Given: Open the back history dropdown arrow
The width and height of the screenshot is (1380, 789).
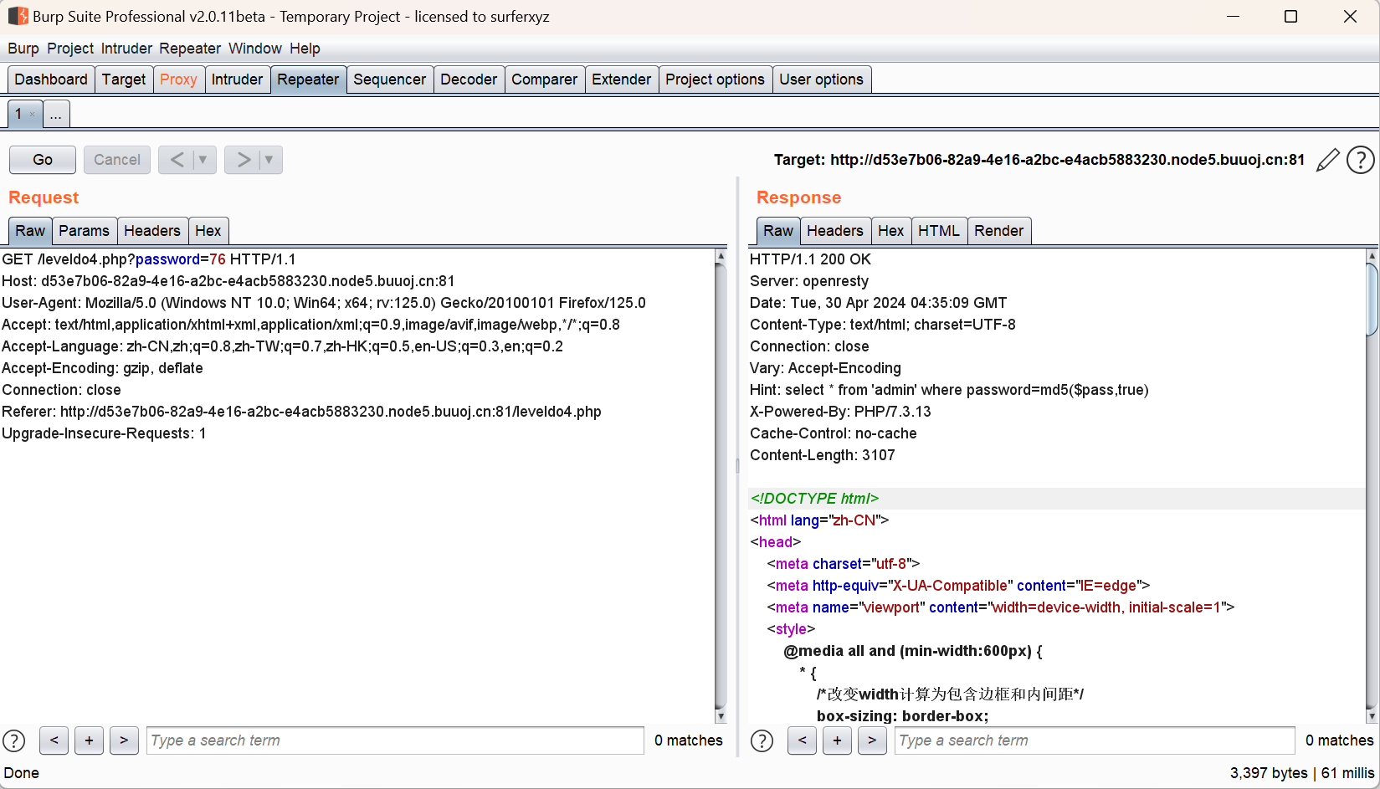Looking at the screenshot, I should [x=203, y=160].
